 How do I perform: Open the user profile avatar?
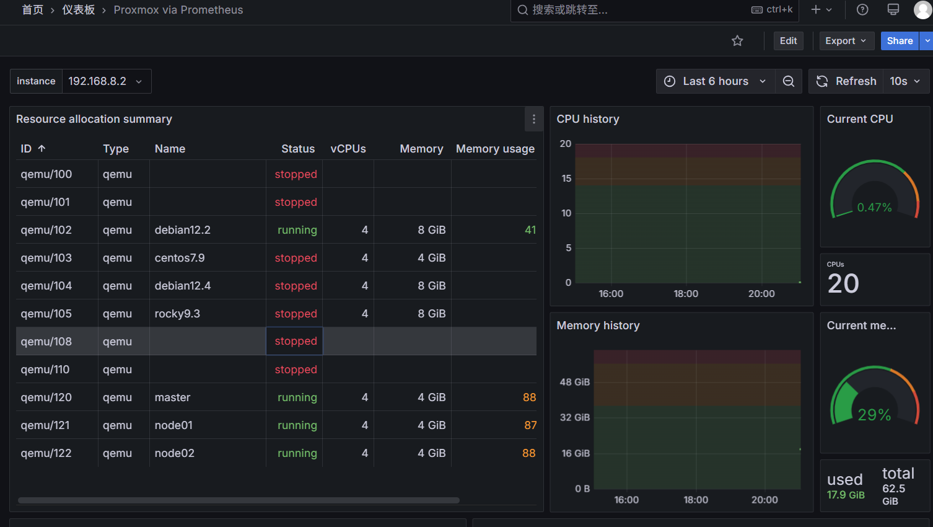(922, 9)
